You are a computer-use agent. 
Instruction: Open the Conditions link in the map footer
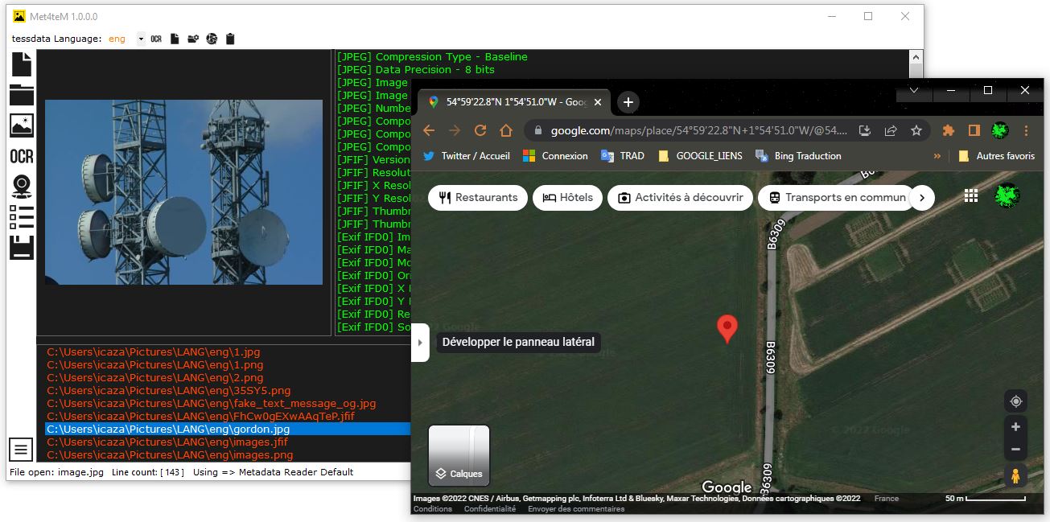(x=433, y=509)
